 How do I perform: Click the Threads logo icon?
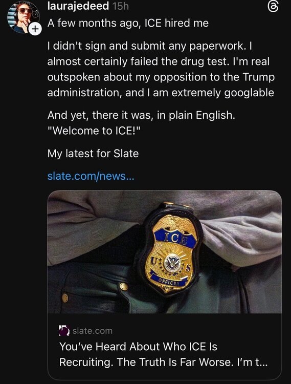tap(273, 7)
